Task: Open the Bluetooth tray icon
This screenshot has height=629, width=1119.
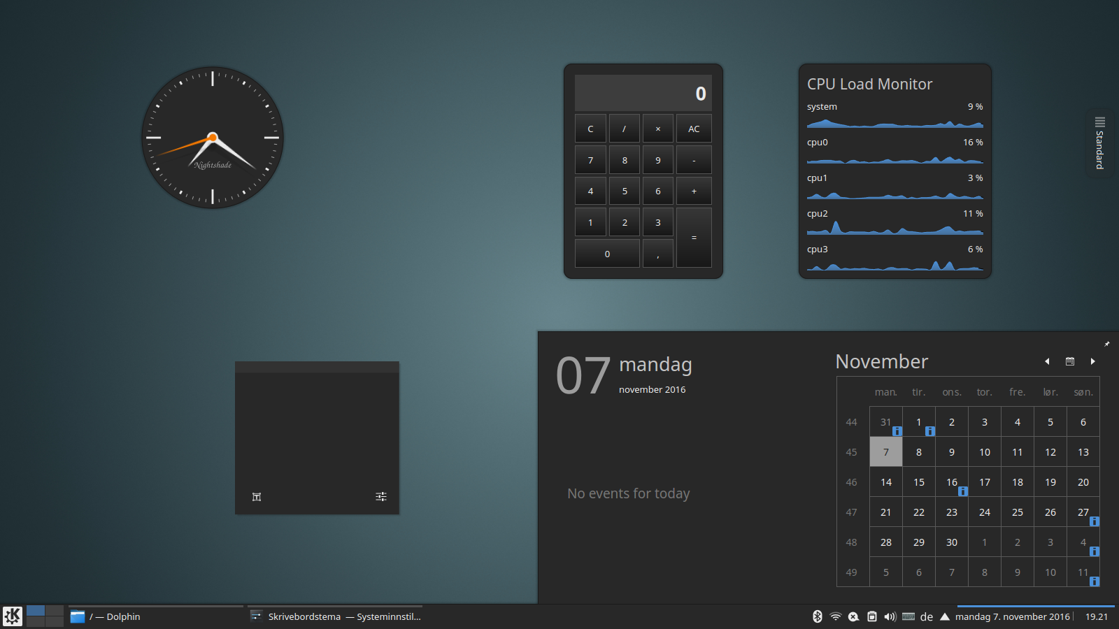Action: [x=817, y=616]
